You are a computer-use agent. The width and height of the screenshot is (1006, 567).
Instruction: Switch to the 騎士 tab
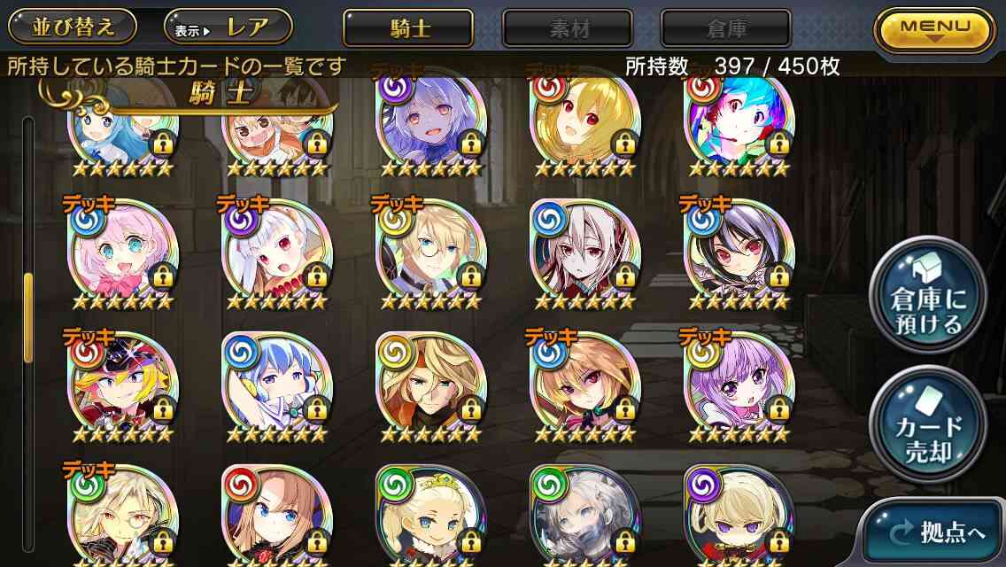coord(408,27)
